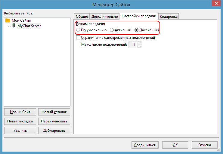Create folder with Новый каталог button
This screenshot has height=154, width=223.
click(54, 112)
